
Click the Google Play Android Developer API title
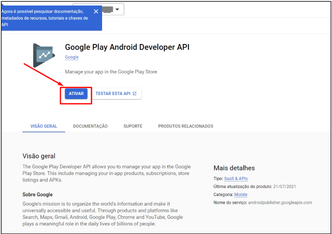click(127, 47)
